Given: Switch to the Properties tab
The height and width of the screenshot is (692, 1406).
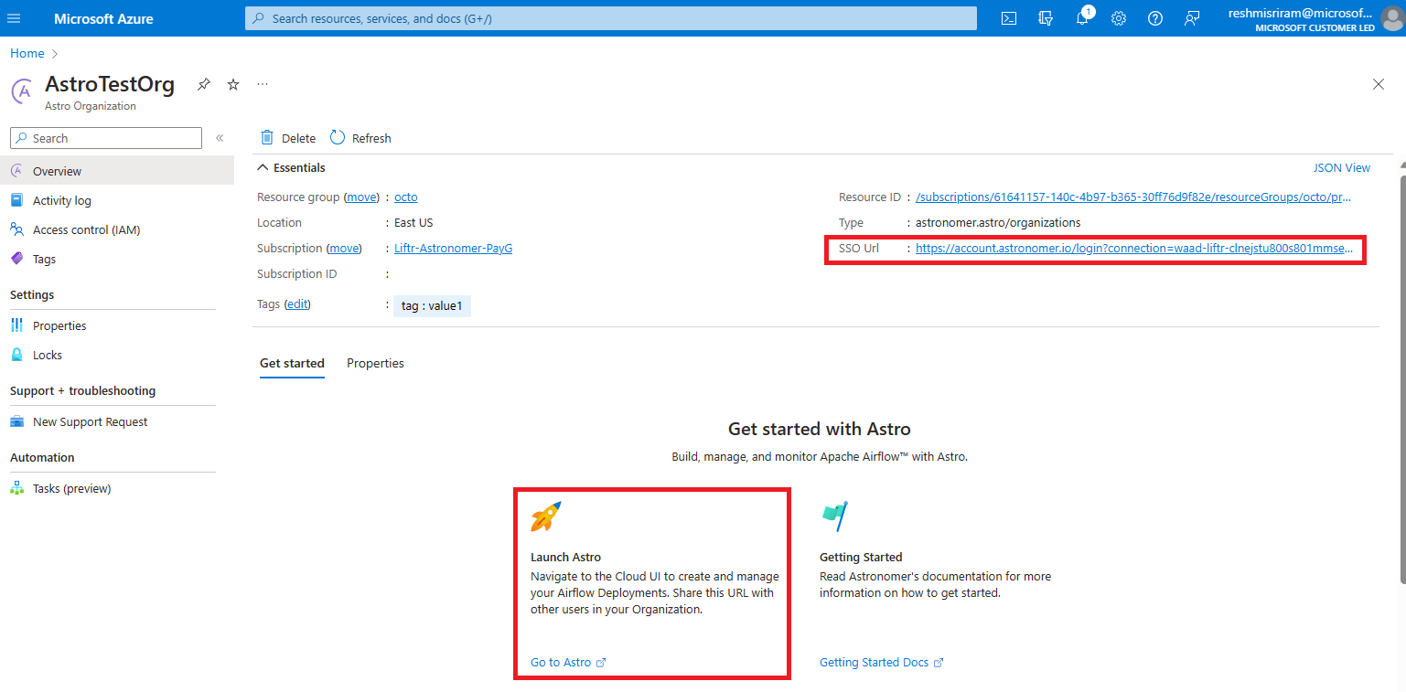Looking at the screenshot, I should (x=375, y=363).
